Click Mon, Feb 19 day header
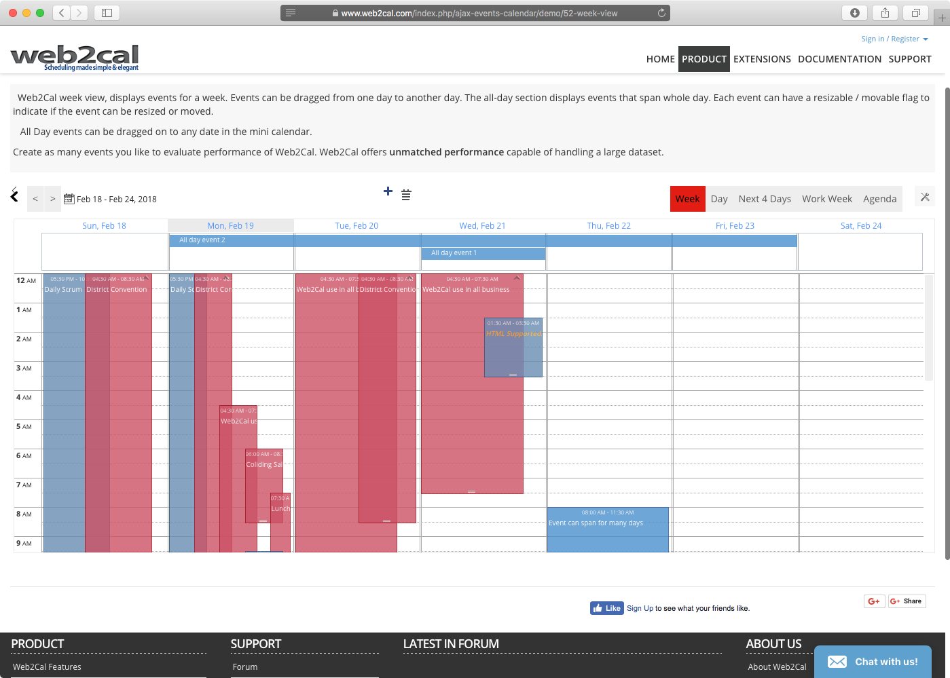The width and height of the screenshot is (950, 678). 230,226
